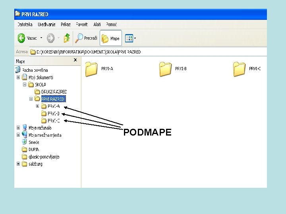The height and width of the screenshot is (214, 286).
Task: Open the Views icon dropdown
Action: [x=130, y=38]
